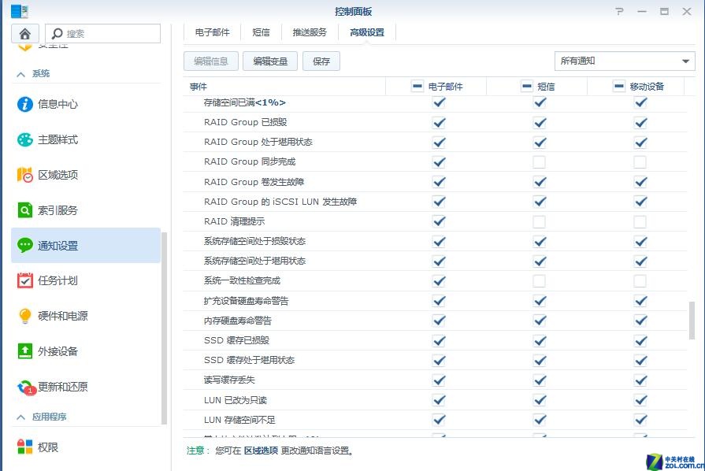The height and width of the screenshot is (471, 705).
Task: Toggle the 移动设备 column header checkbox
Action: 619,86
